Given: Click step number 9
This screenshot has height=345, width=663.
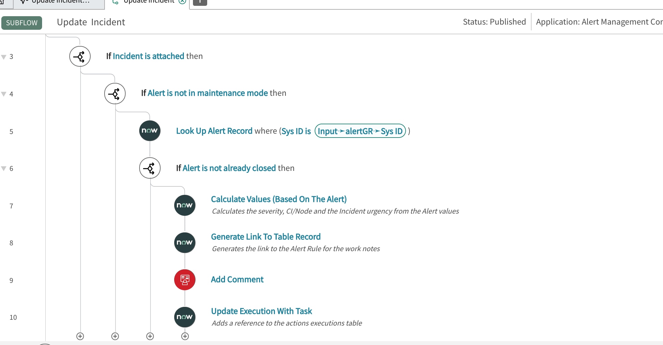Looking at the screenshot, I should tap(11, 281).
